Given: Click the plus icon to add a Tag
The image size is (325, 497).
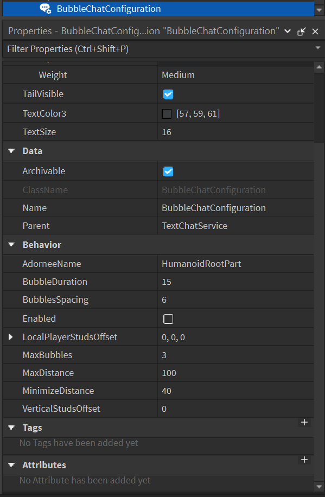Looking at the screenshot, I should [x=304, y=422].
